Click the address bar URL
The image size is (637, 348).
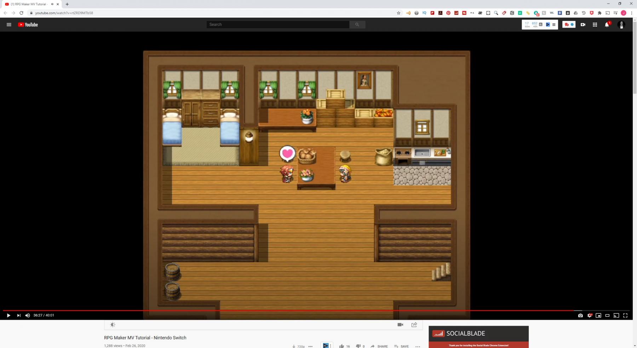64,13
